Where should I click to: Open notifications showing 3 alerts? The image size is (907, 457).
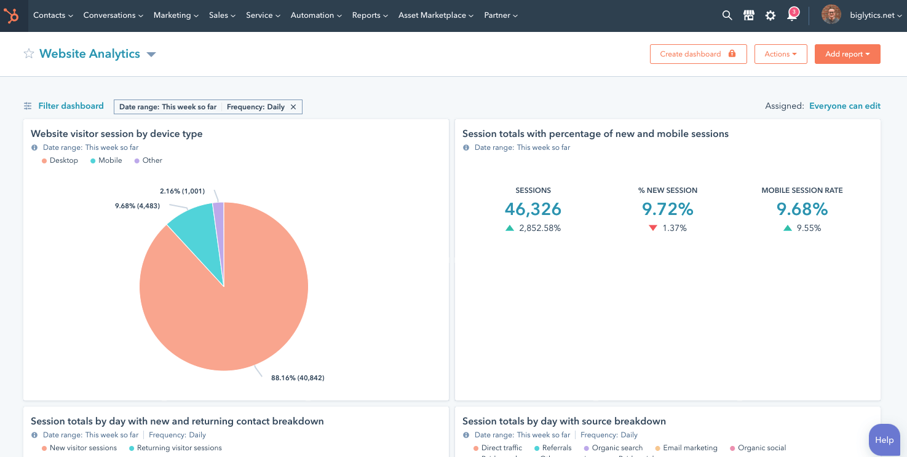792,15
